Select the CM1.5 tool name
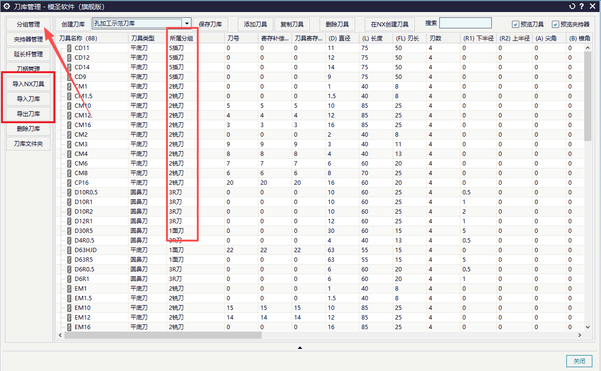The height and width of the screenshot is (371, 601). pos(83,96)
